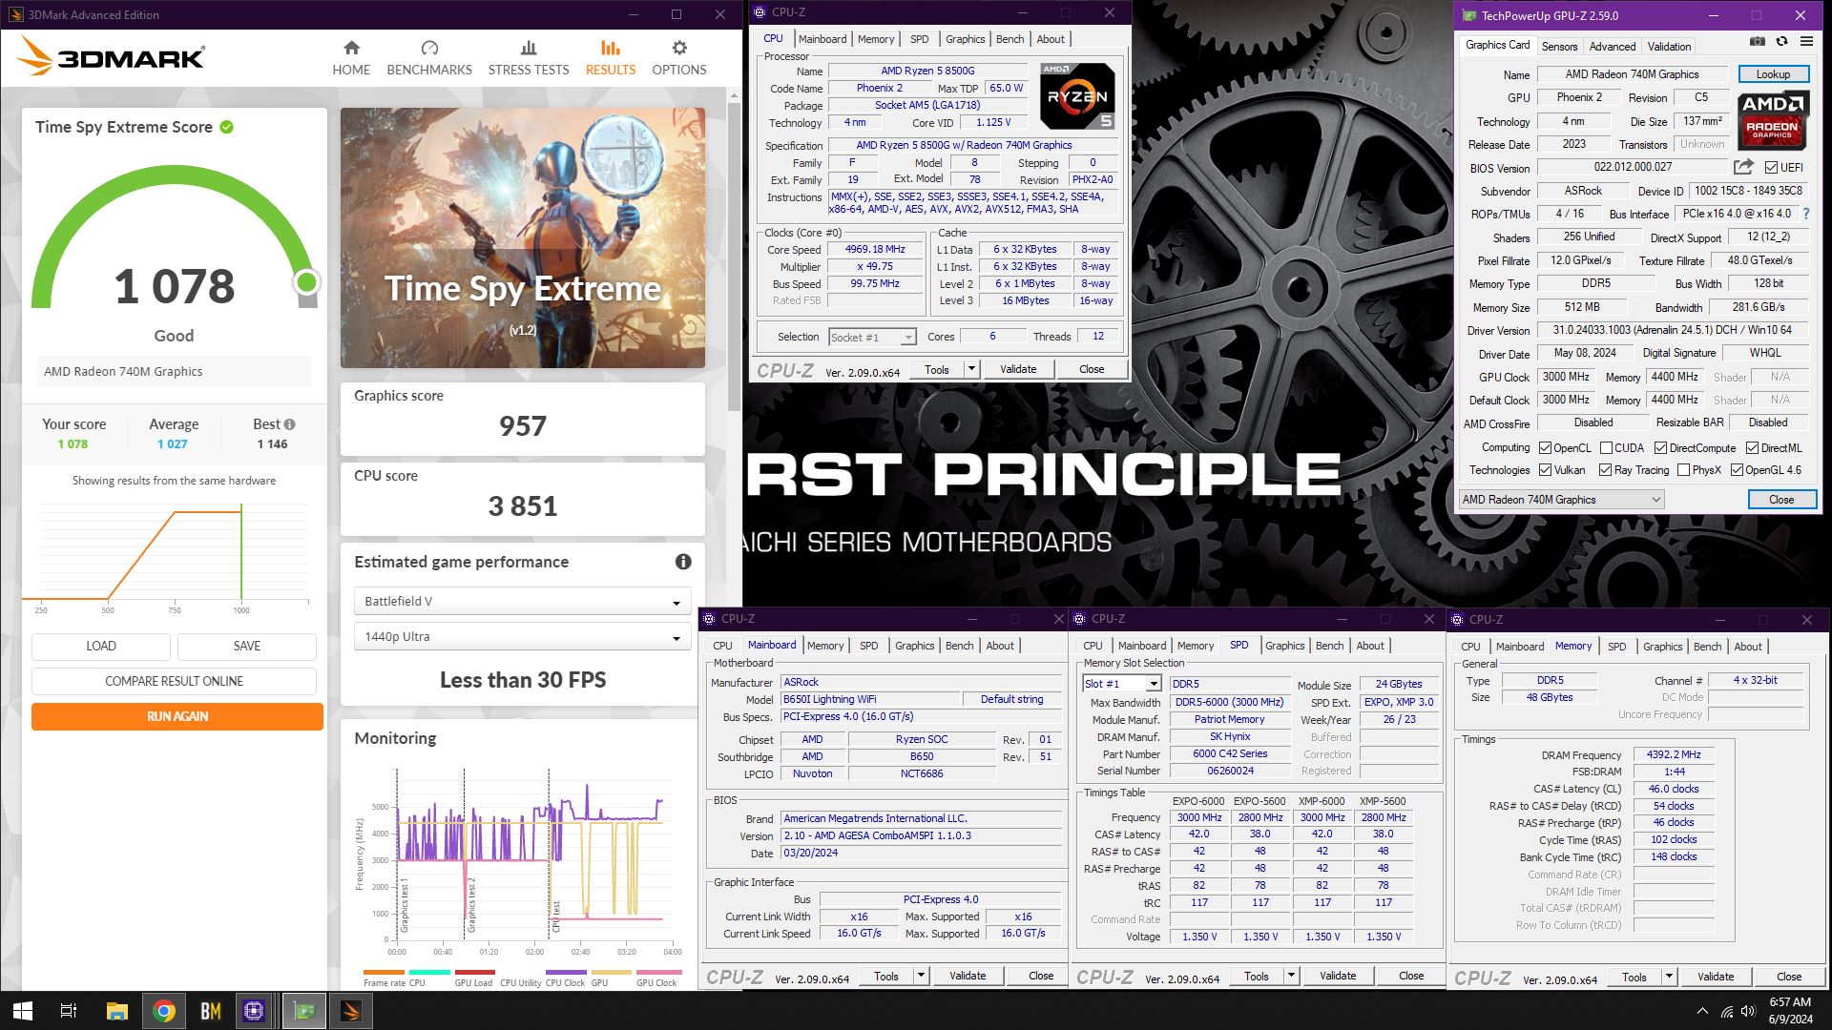This screenshot has width=1832, height=1030.
Task: Toggle the DirectCompute checkbox
Action: point(1660,448)
